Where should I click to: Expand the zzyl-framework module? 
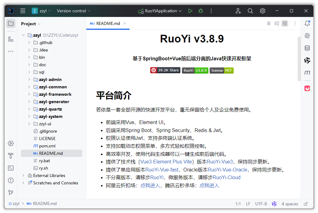[29, 94]
